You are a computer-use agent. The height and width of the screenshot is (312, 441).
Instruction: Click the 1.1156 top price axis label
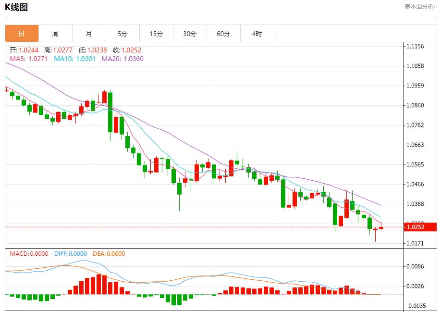pyautogui.click(x=415, y=47)
